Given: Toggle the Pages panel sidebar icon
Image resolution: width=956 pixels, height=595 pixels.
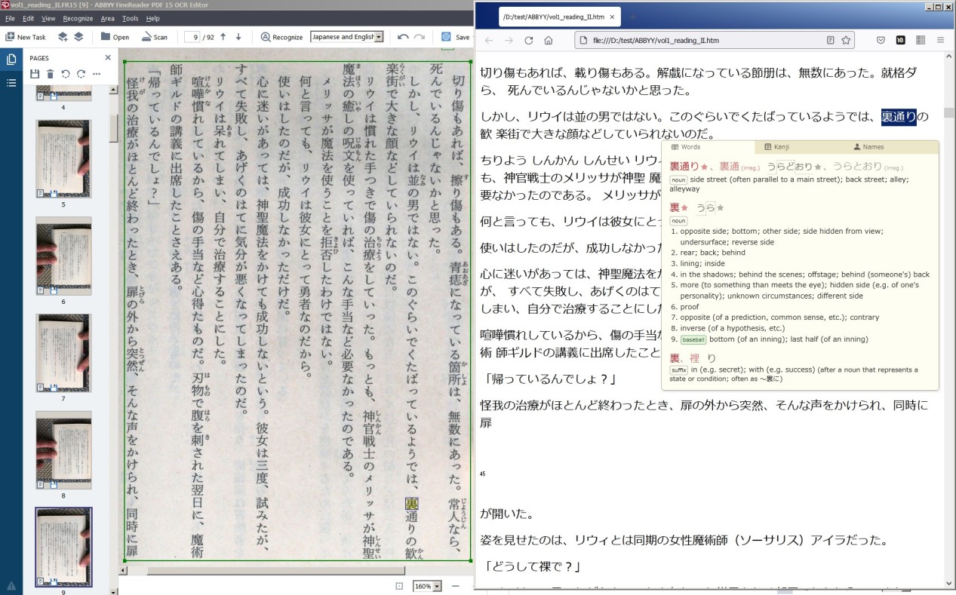Looking at the screenshot, I should [x=11, y=60].
